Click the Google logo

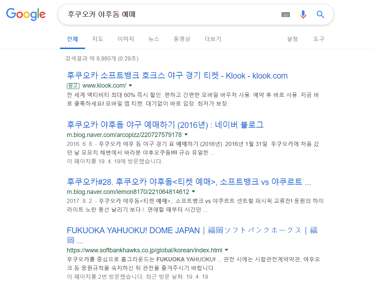pos(26,14)
